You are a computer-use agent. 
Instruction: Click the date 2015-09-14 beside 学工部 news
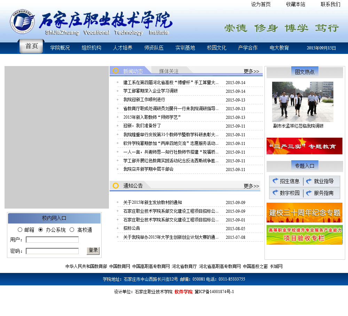[x=236, y=91]
